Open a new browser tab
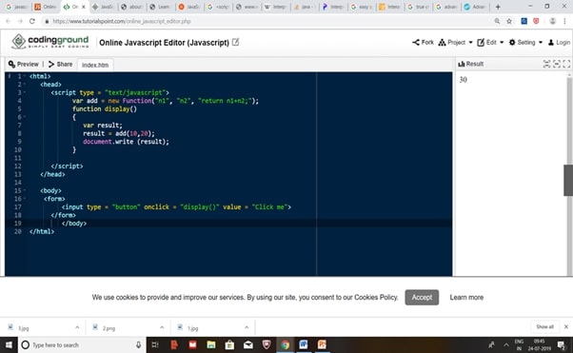Screen dimensions: 573x353 pos(498,7)
